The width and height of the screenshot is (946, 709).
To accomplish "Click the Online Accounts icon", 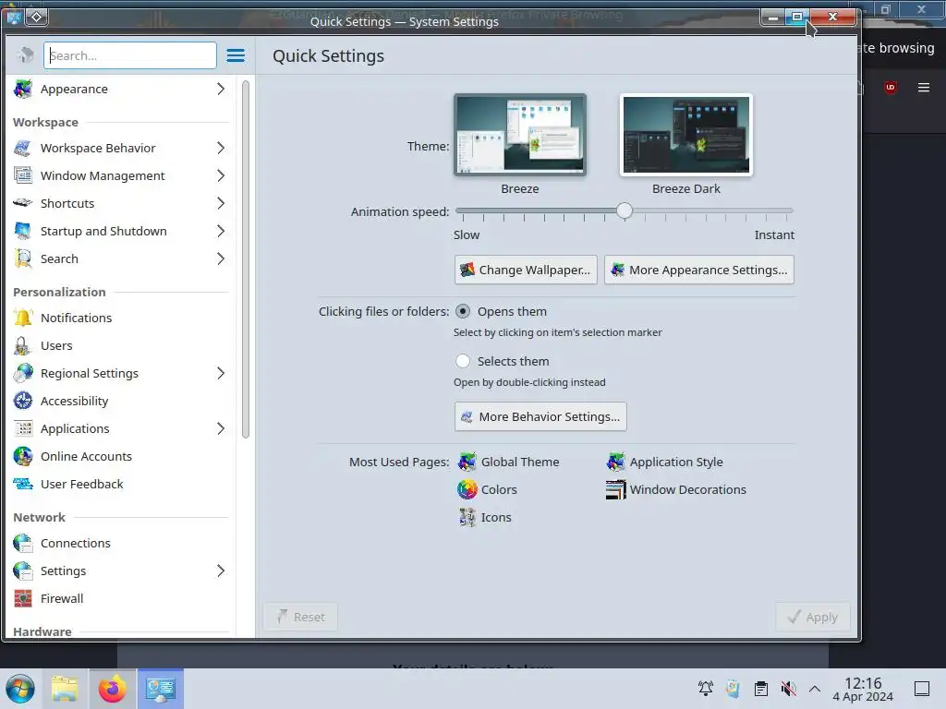I will coord(23,456).
